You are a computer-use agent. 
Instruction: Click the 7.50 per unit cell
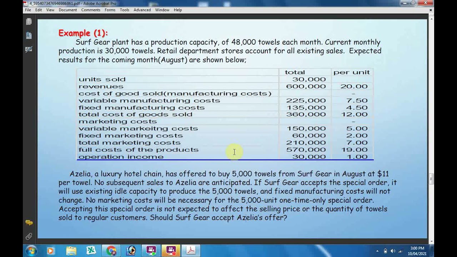[x=357, y=100]
